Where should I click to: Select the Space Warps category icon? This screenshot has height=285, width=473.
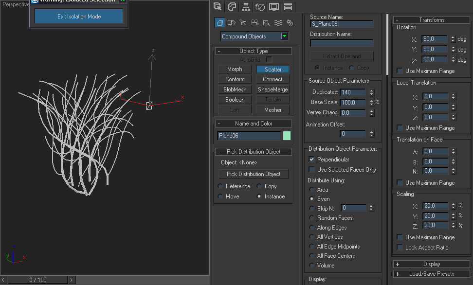click(278, 23)
